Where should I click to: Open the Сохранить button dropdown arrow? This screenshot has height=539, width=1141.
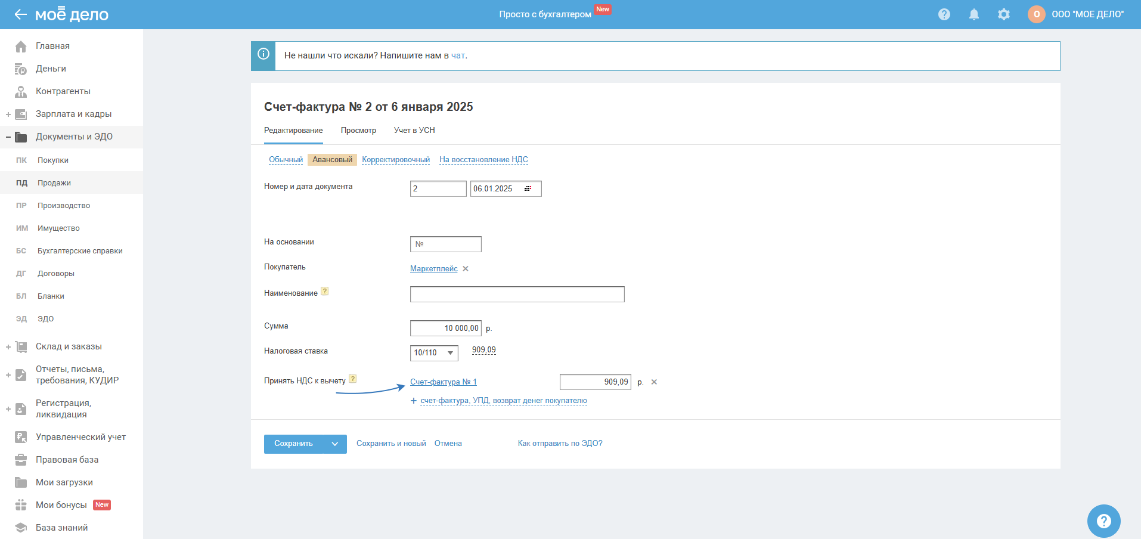pos(335,444)
